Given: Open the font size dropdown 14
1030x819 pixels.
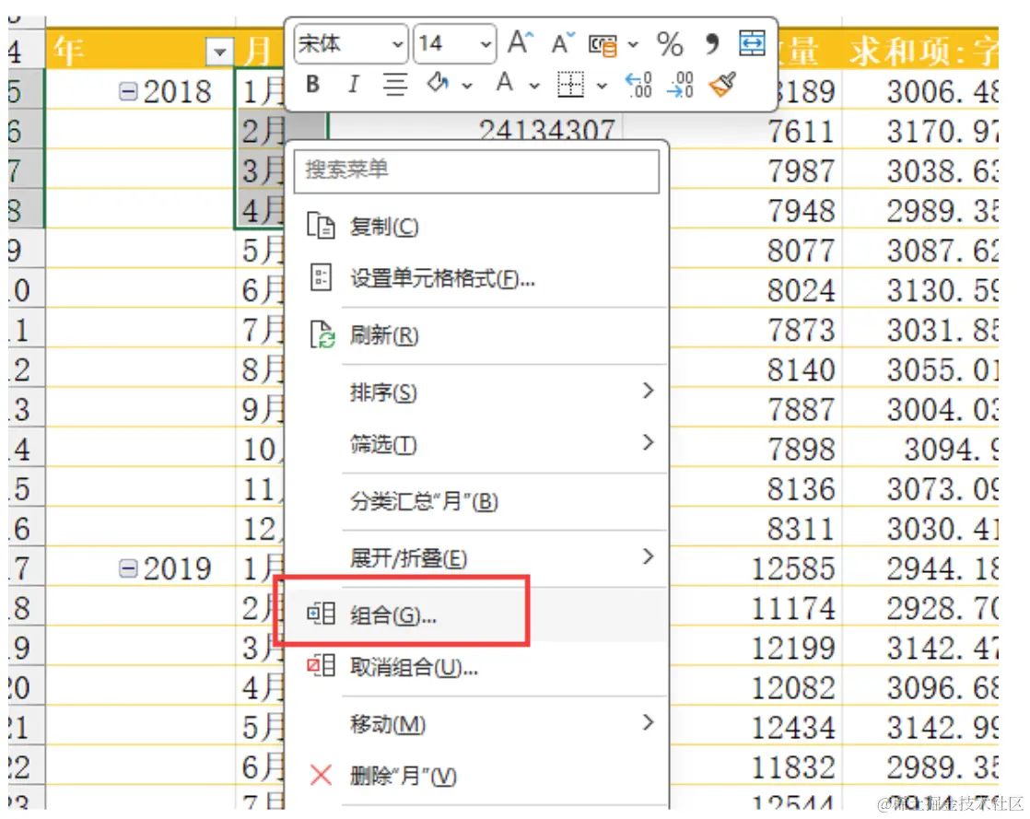Looking at the screenshot, I should (486, 44).
